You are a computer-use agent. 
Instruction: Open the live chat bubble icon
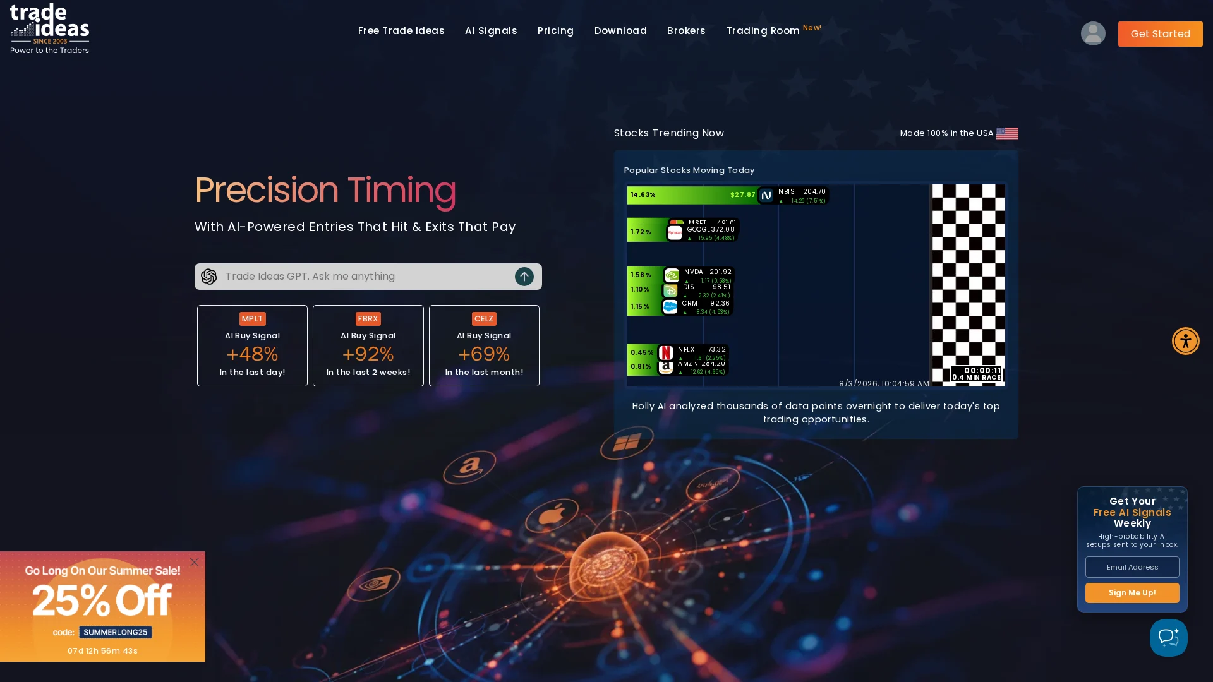tap(1169, 638)
